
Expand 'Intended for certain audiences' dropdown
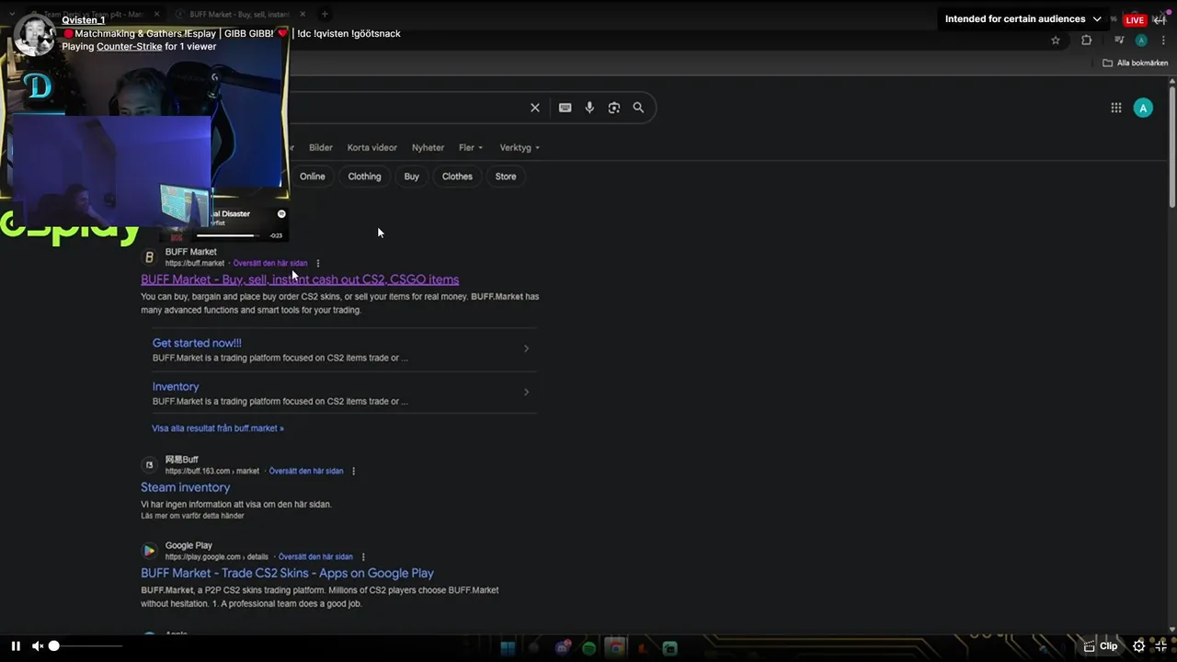tap(1023, 19)
